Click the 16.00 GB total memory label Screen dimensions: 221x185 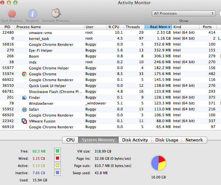[x=159, y=177]
